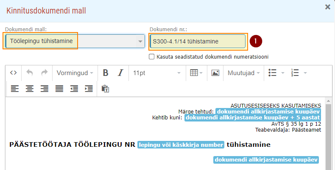This screenshot has width=335, height=170.
Task: Align text to the left
Action: tap(15, 89)
